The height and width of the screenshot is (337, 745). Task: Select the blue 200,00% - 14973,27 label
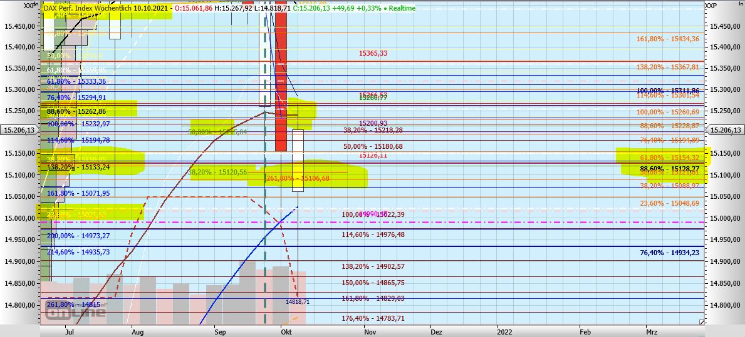point(78,236)
